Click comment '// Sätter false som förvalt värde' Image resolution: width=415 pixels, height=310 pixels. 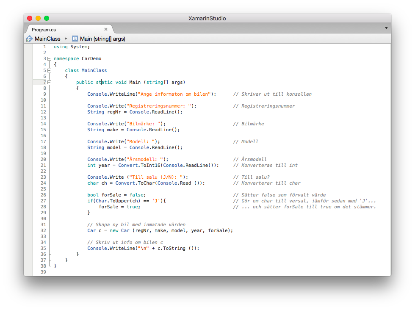coord(279,195)
